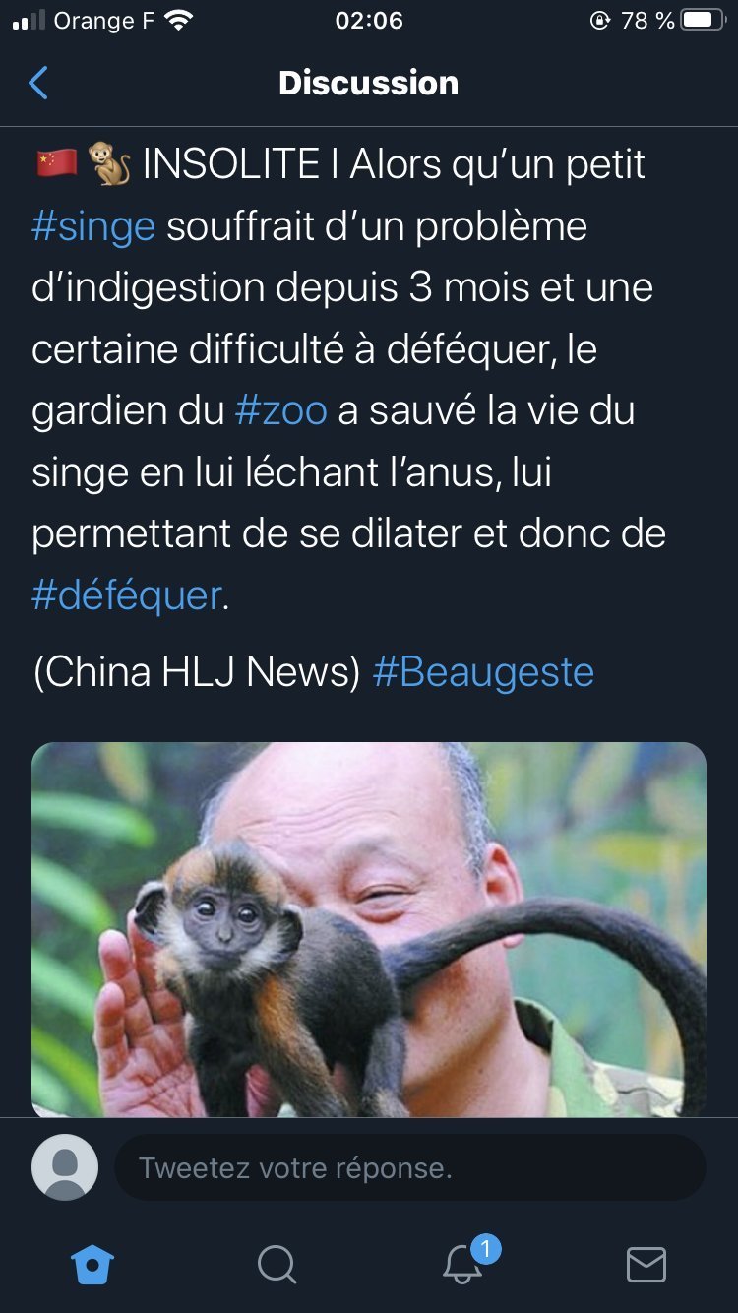The image size is (738, 1313).
Task: Tap the battery indicator in status bar
Action: 703,21
